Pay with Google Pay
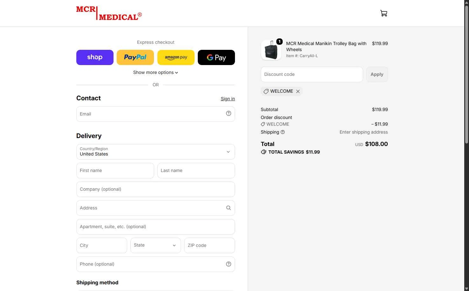The image size is (469, 291). click(216, 57)
